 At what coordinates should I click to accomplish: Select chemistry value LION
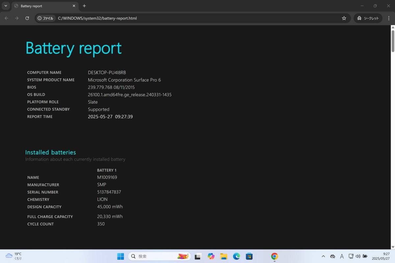click(x=102, y=199)
